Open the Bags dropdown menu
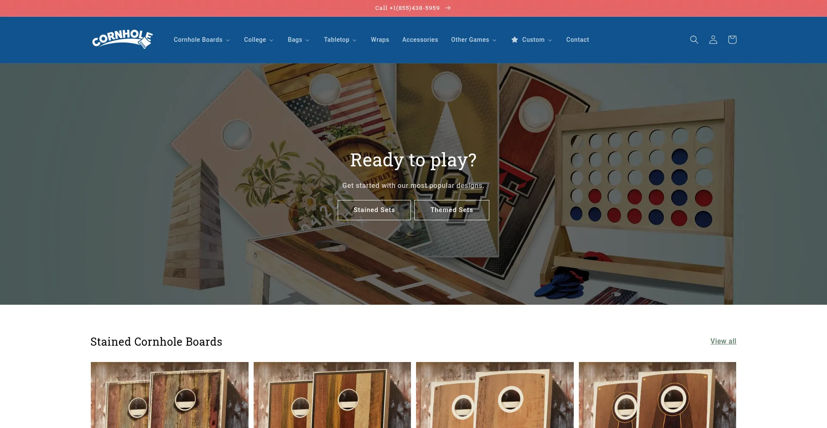The height and width of the screenshot is (428, 827). point(298,40)
